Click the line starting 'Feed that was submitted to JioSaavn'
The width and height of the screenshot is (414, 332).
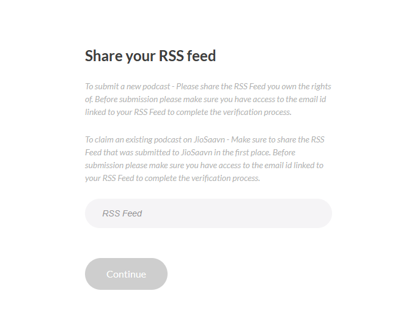coord(190,152)
